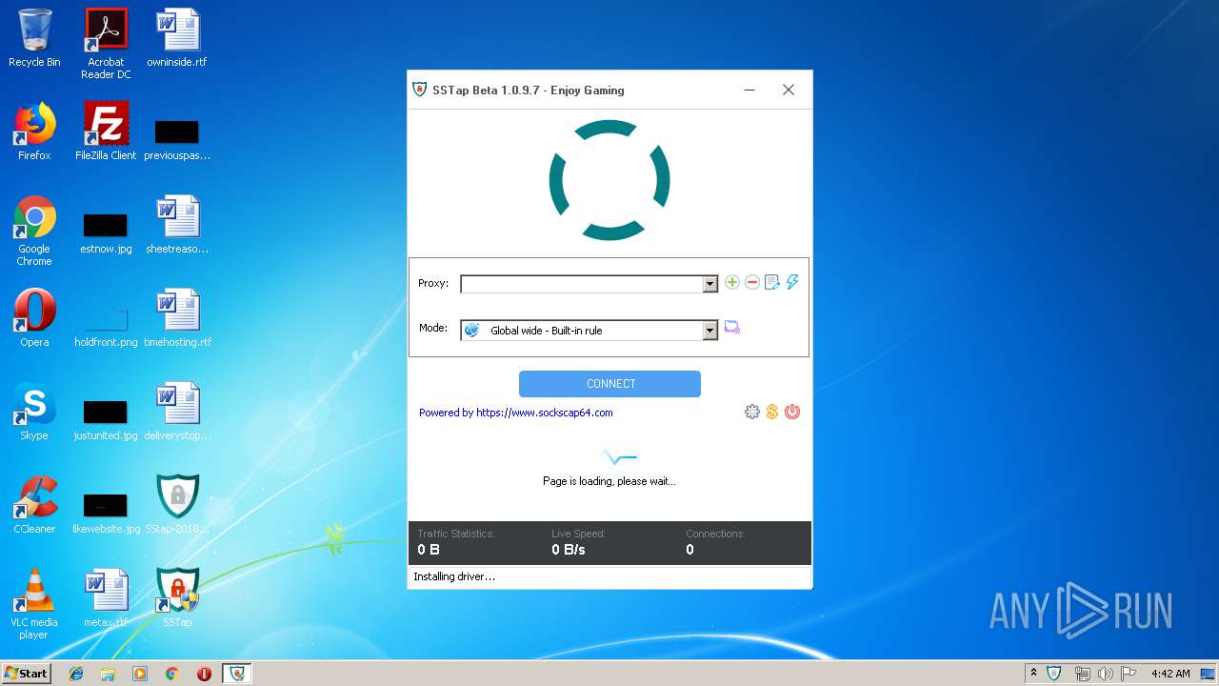Select the timehosting.rtf desktop file

click(x=177, y=318)
